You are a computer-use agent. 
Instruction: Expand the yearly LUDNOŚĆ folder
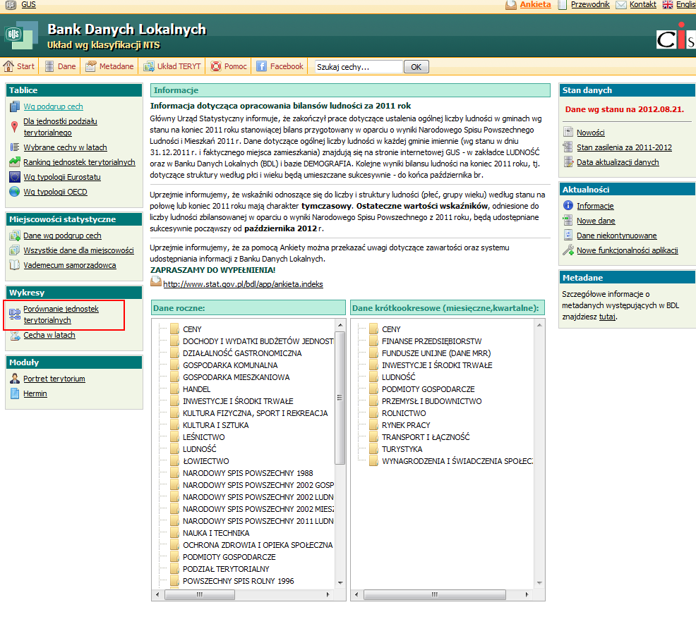pyautogui.click(x=174, y=449)
